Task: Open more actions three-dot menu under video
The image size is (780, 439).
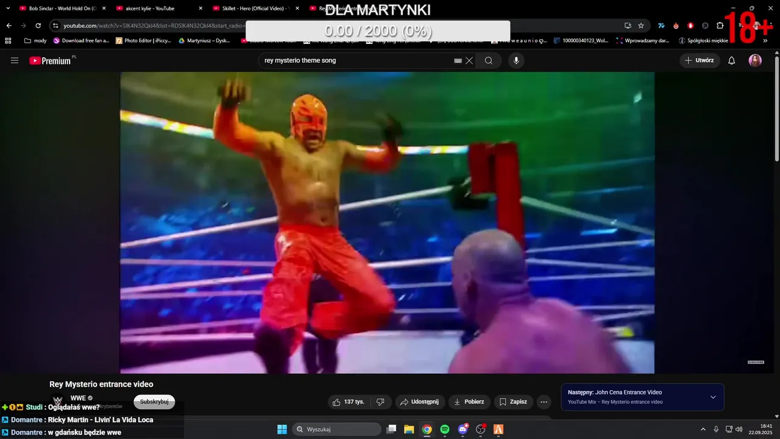Action: [544, 402]
